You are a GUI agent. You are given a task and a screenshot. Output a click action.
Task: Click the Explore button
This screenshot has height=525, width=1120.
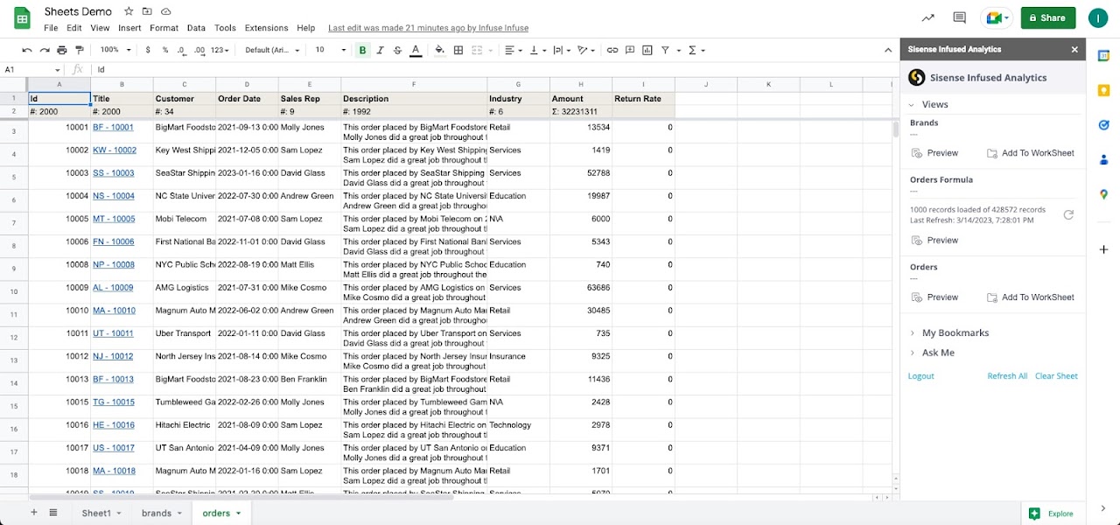(x=1052, y=514)
